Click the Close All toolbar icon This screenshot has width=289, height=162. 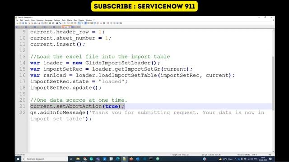pos(32,23)
